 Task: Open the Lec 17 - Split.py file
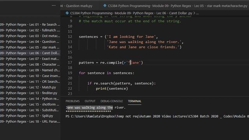[x=30, y=116]
